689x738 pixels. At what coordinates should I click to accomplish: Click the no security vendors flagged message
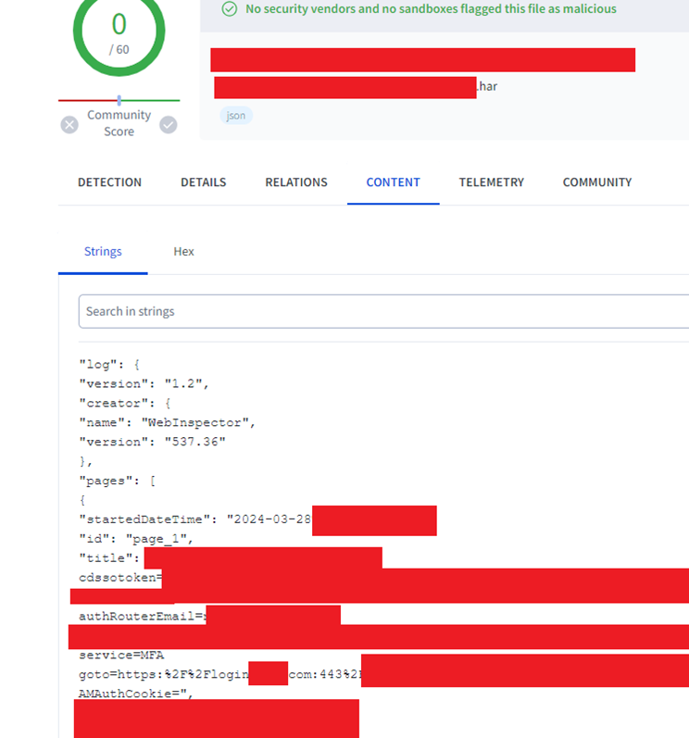[431, 9]
